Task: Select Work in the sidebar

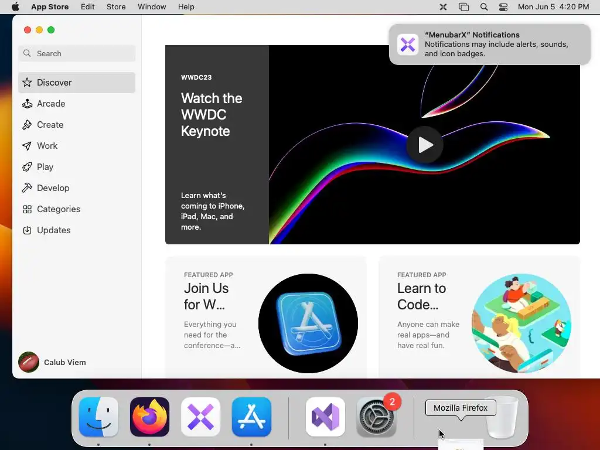Action: 77,146
